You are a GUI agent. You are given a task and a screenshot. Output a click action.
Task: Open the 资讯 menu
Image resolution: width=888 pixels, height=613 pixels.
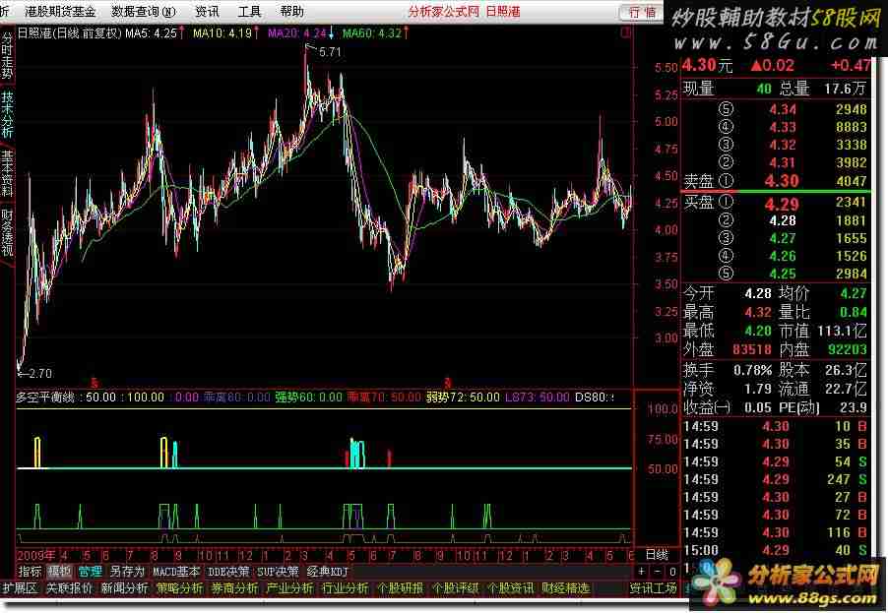[x=207, y=12]
